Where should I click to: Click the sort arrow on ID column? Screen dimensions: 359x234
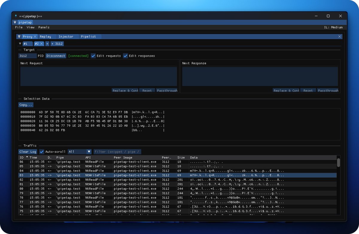point(27,157)
